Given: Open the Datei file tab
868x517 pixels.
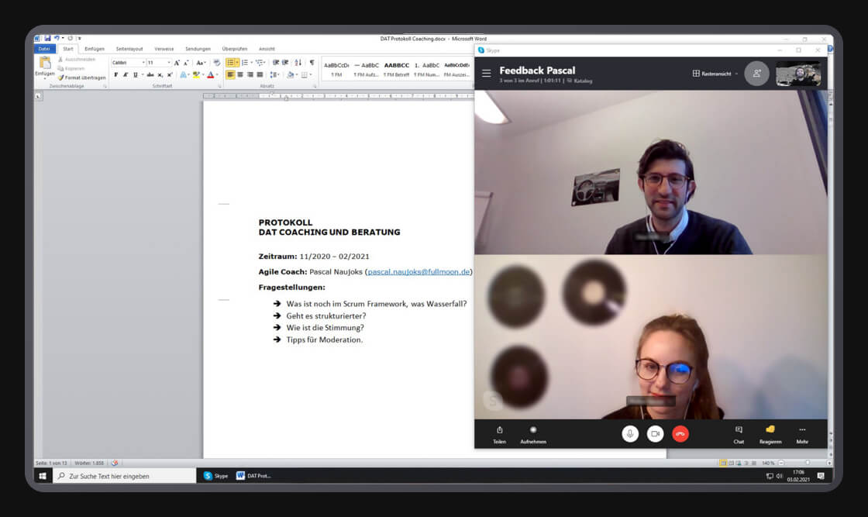Looking at the screenshot, I should click(44, 49).
